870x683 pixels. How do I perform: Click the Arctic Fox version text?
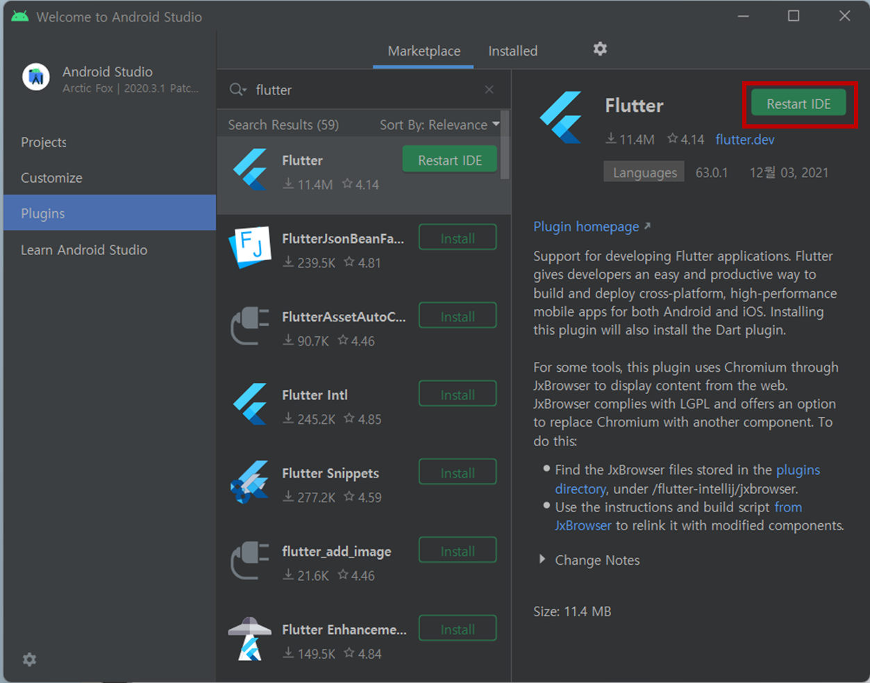tap(131, 88)
